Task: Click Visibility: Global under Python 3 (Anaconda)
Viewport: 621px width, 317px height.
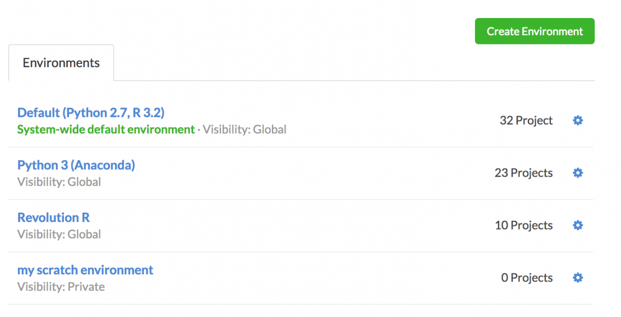Action: coord(59,182)
